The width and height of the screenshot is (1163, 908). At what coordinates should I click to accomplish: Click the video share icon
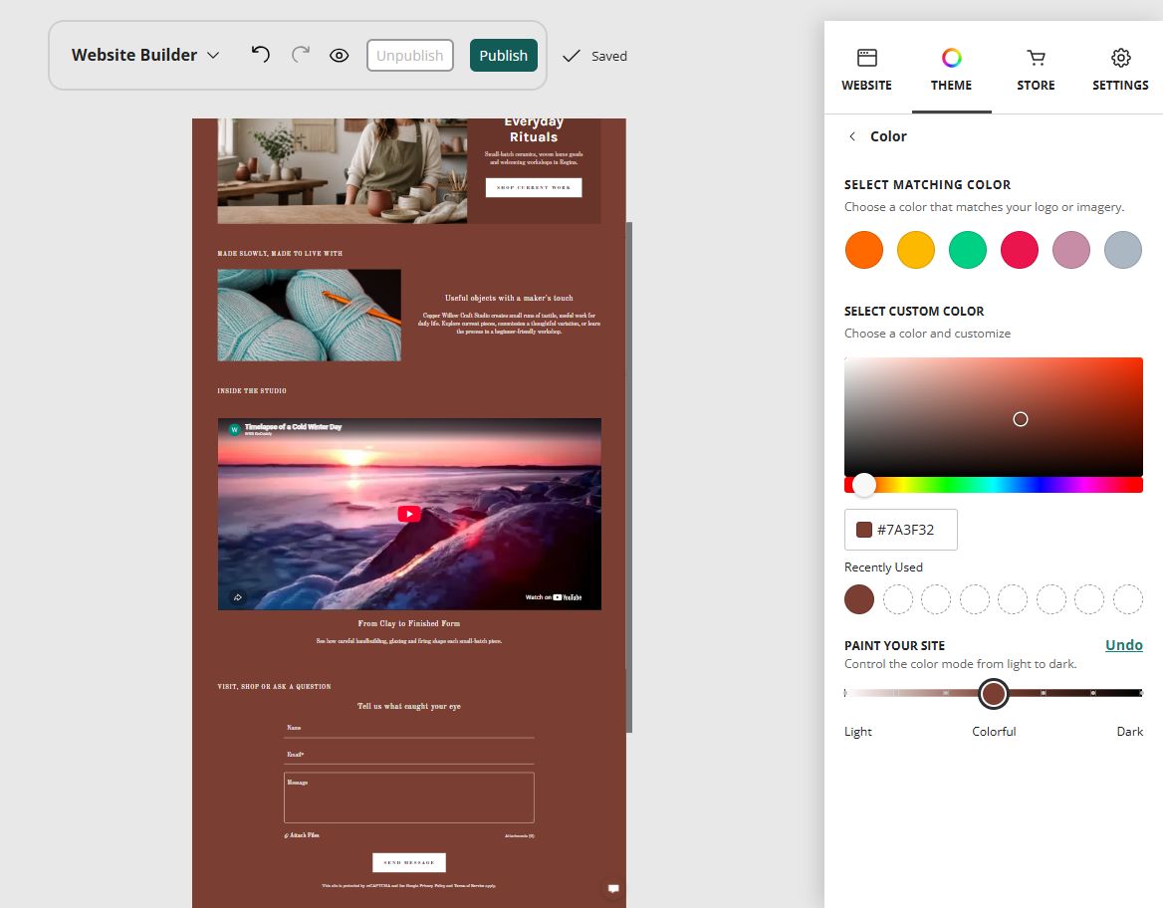(237, 597)
